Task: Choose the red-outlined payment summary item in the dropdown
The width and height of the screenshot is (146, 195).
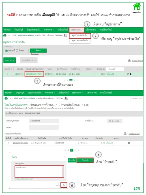Action: [x=80, y=36]
